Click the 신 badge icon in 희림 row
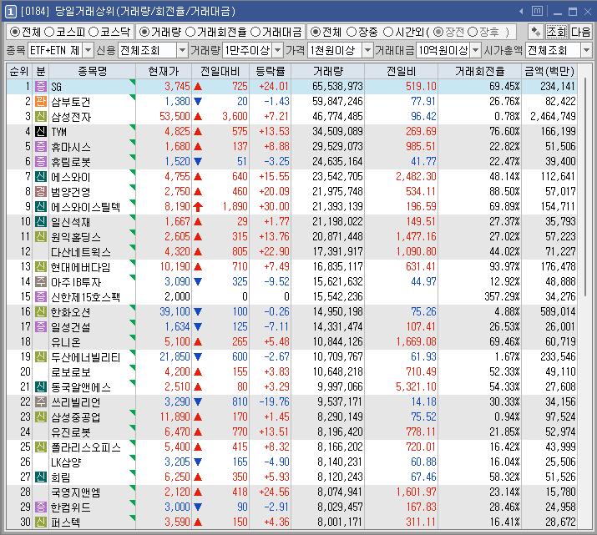Screen dimensions: 597x535 [41, 477]
